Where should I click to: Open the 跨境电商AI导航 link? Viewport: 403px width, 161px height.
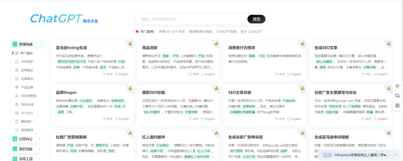[x=201, y=32]
